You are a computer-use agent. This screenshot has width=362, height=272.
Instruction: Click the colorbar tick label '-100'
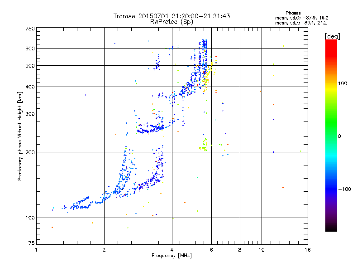345,189
